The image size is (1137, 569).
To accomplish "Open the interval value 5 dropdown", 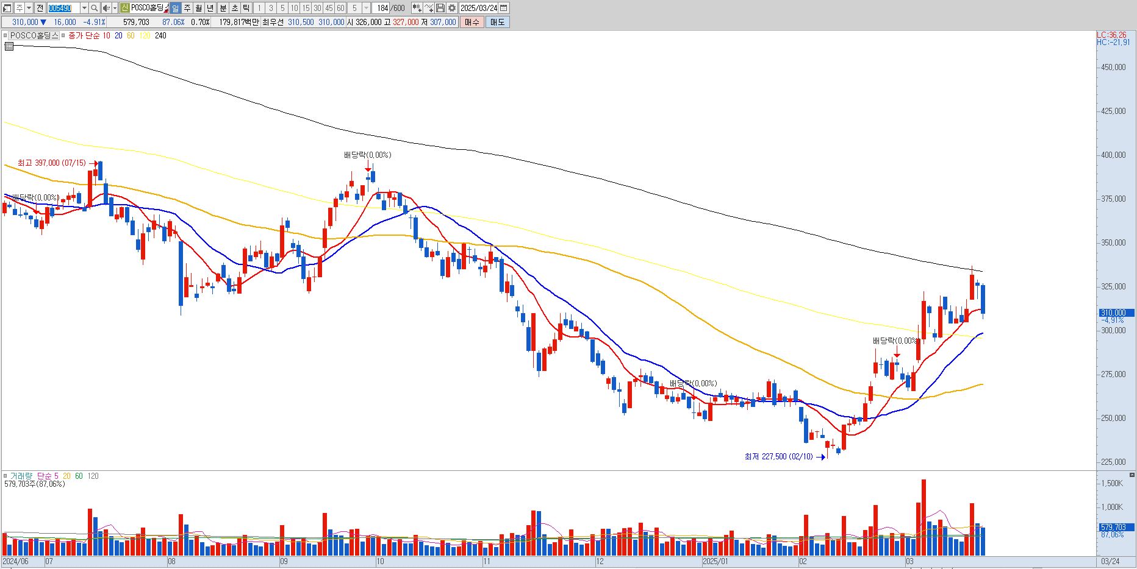I will click(367, 8).
